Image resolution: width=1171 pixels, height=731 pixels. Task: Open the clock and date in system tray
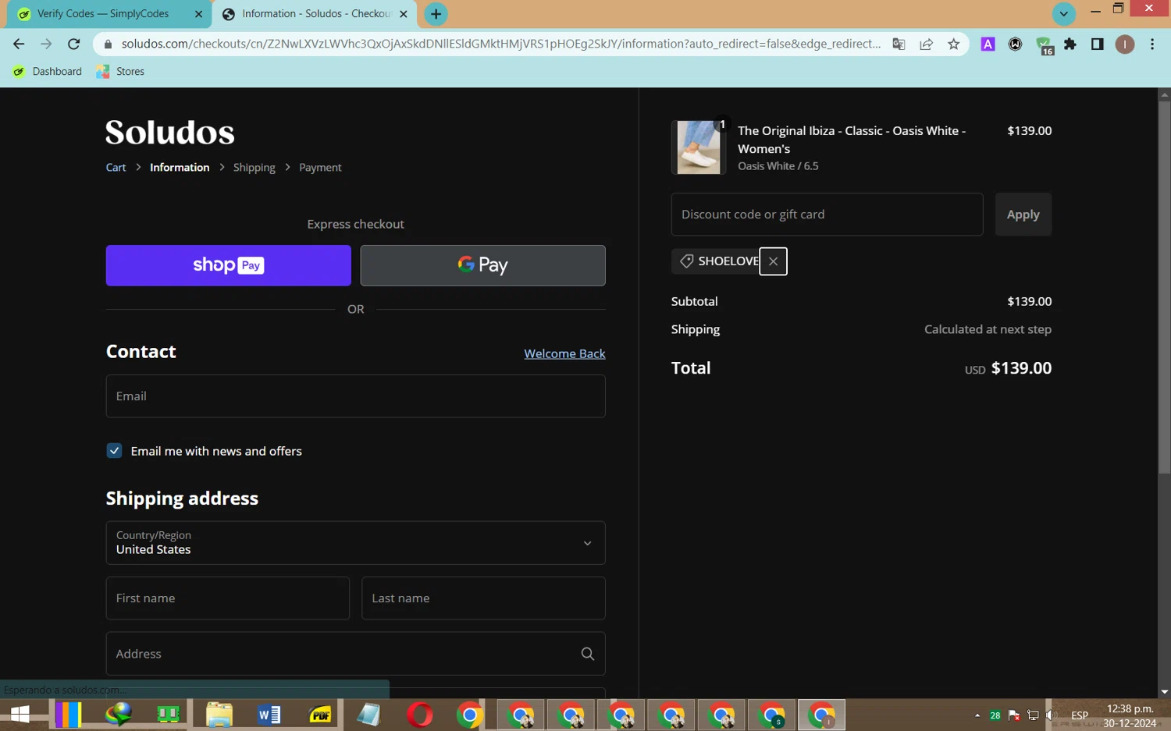pos(1130,715)
